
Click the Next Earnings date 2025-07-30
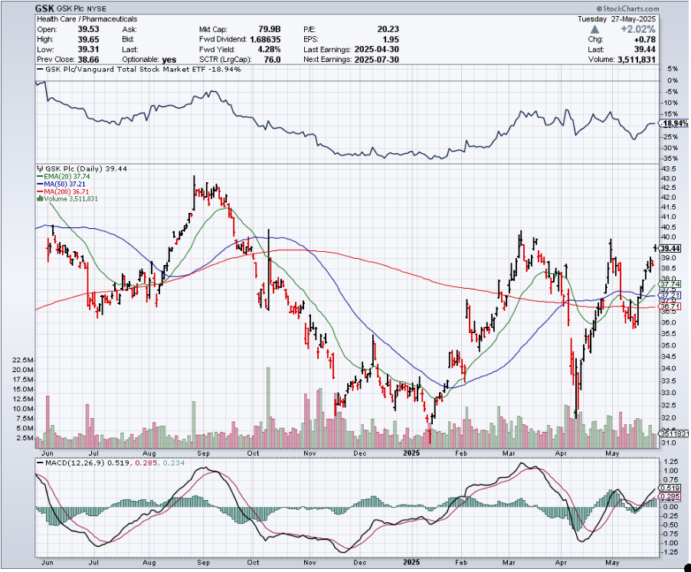[x=376, y=60]
